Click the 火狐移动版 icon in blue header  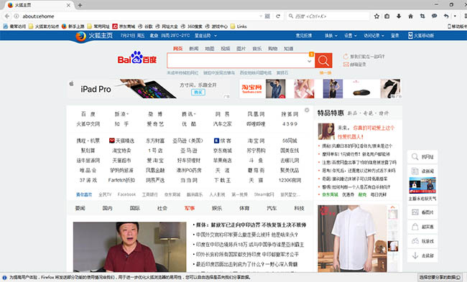410,36
